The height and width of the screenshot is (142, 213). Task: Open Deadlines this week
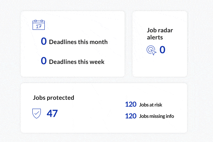pos(77,61)
